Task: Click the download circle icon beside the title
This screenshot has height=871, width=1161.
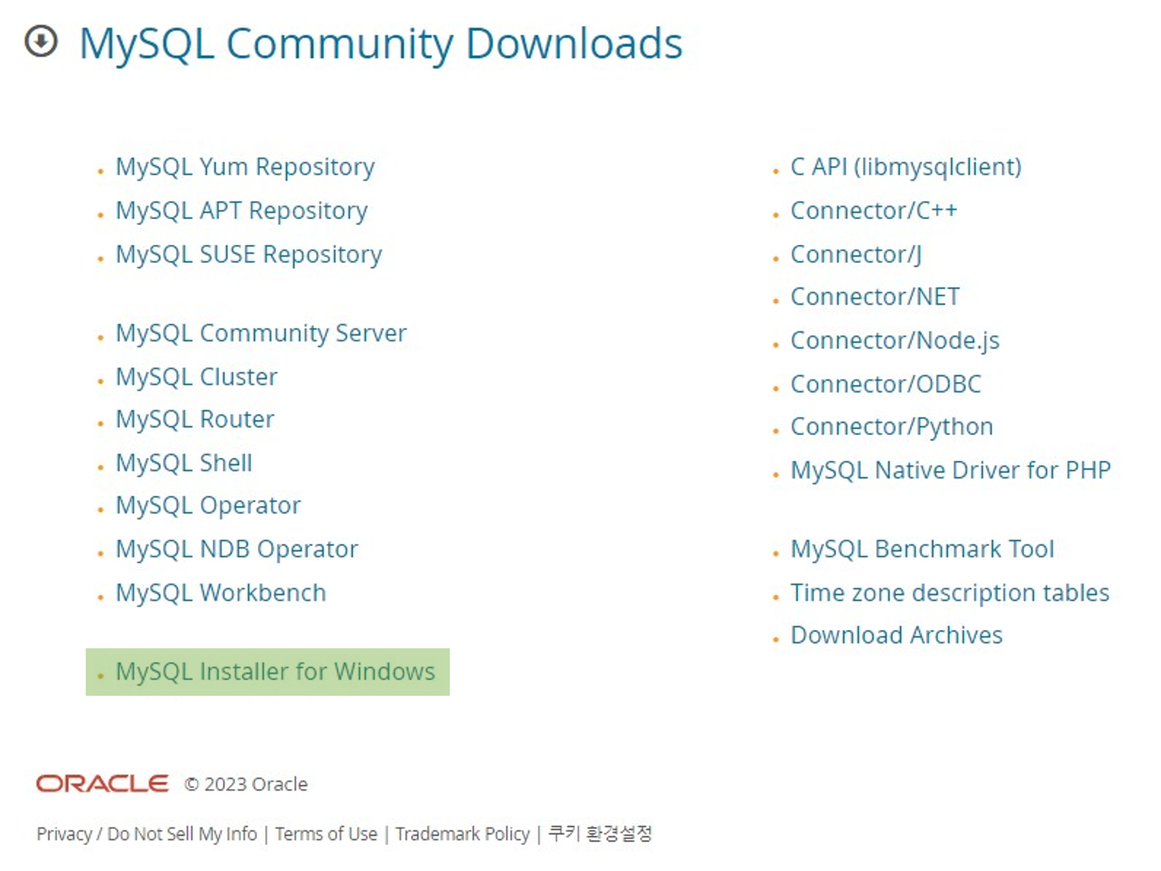Action: tap(41, 41)
